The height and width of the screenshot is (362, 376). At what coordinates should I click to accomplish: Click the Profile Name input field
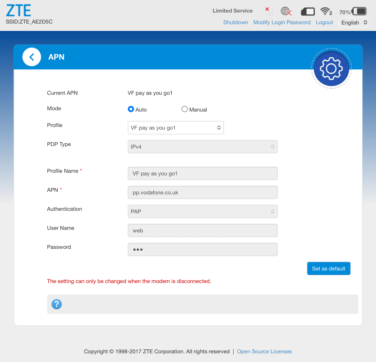coord(203,173)
